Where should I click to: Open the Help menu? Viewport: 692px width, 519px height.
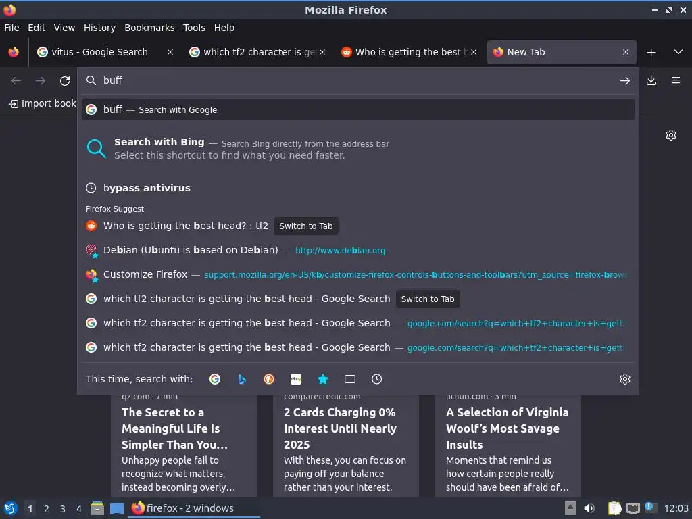pos(224,28)
